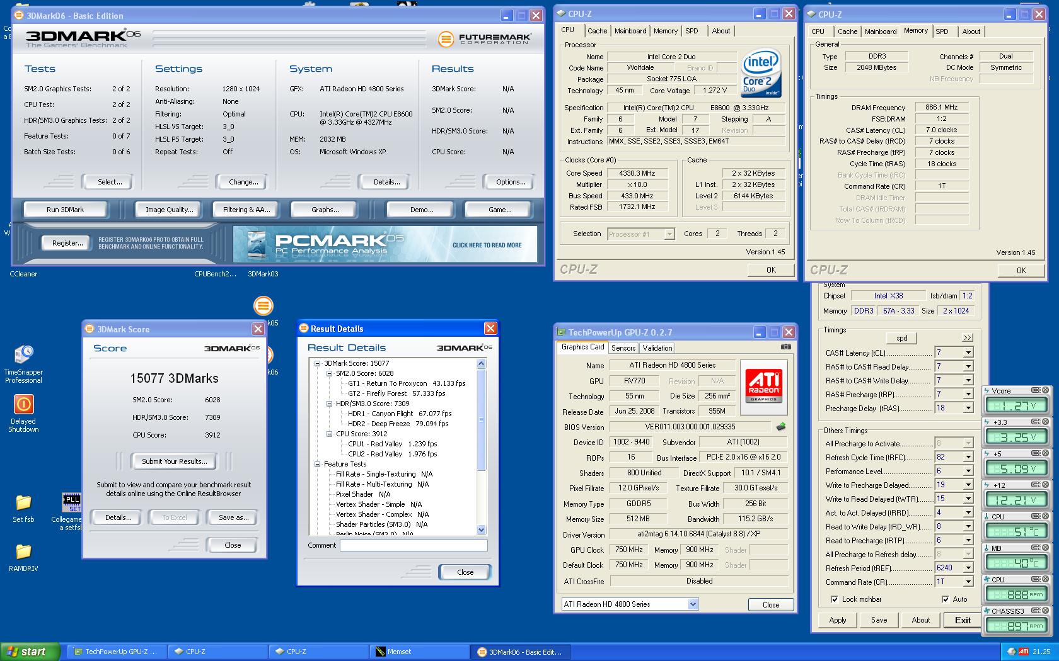Click the Filtering & AA... button
Image resolution: width=1059 pixels, height=661 pixels.
pos(246,210)
